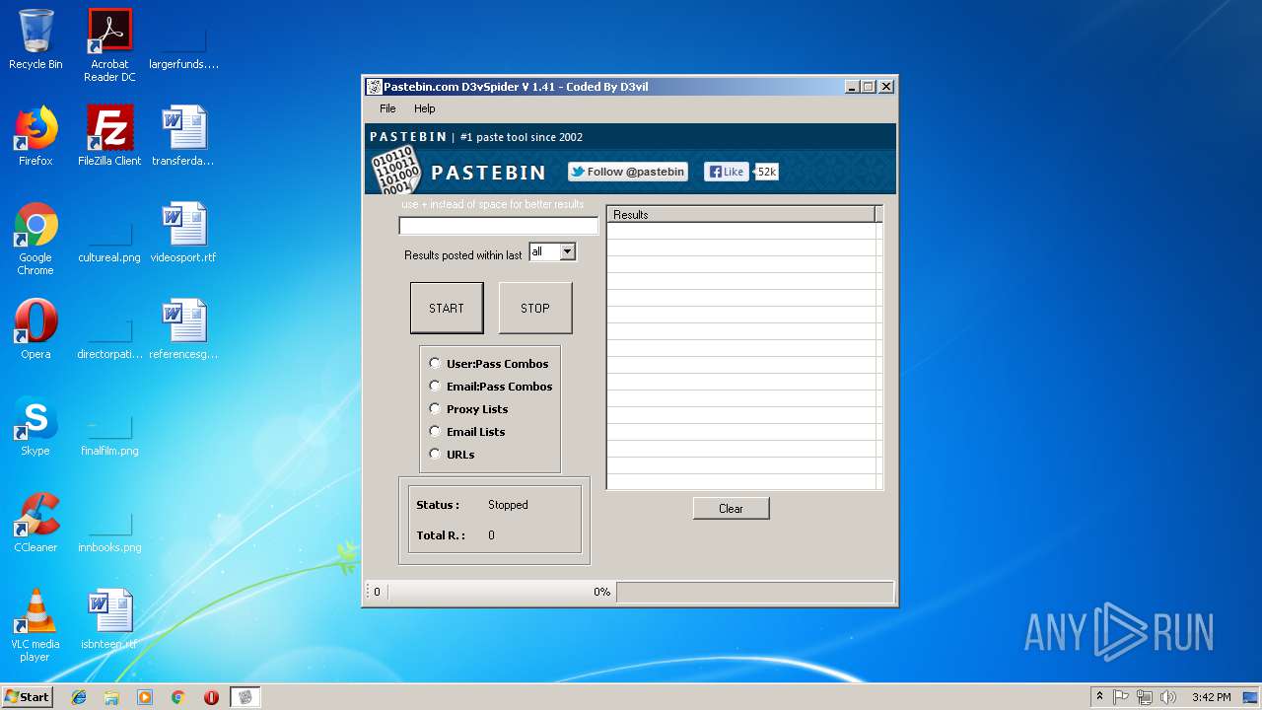Click the Results column header

741,214
